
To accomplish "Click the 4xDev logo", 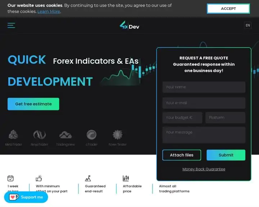I will point(129,26).
